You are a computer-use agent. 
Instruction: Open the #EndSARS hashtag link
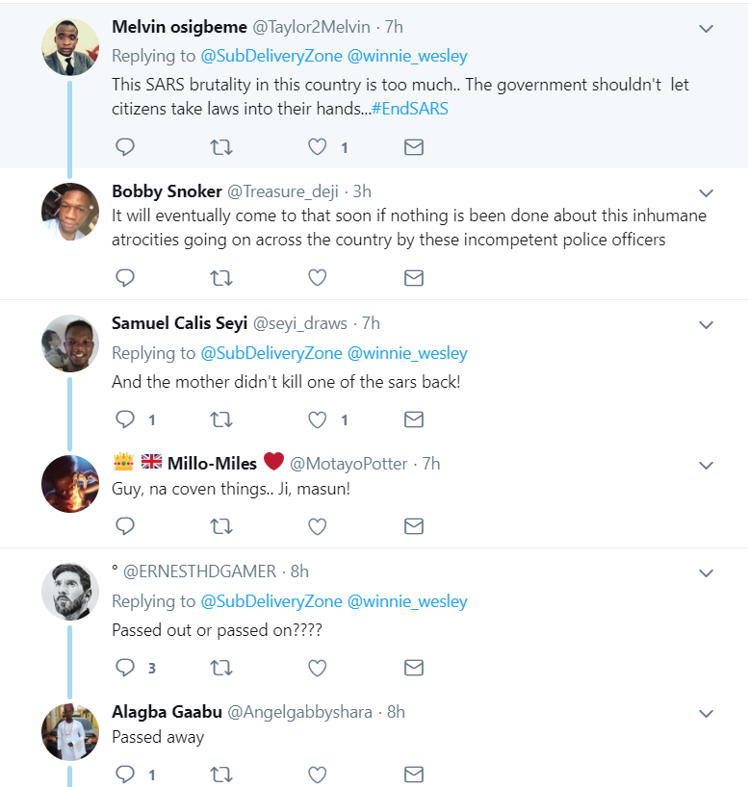pyautogui.click(x=409, y=109)
